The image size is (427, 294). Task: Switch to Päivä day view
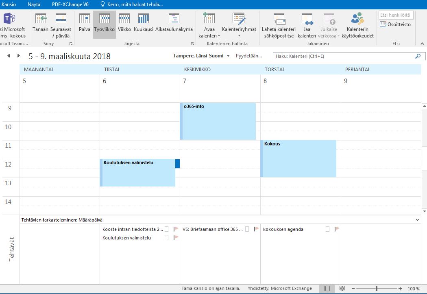[x=84, y=19]
